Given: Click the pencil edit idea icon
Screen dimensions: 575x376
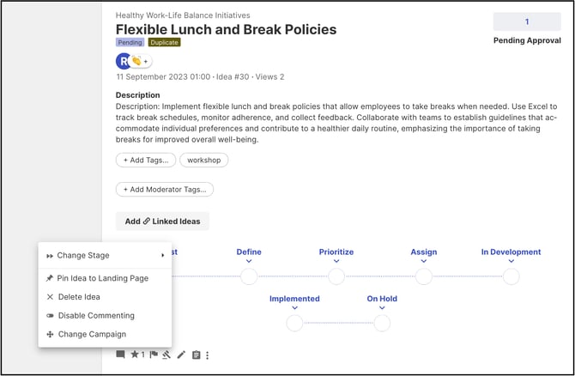Looking at the screenshot, I should (181, 354).
